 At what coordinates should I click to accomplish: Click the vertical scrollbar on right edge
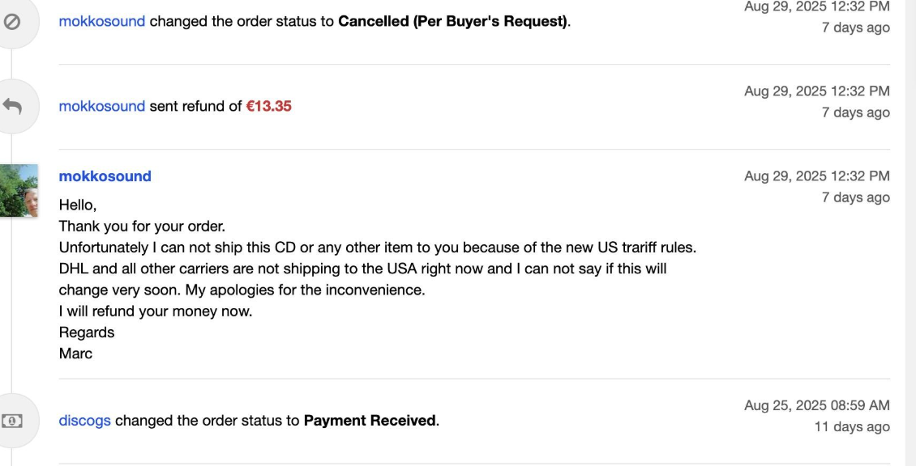pyautogui.click(x=911, y=233)
